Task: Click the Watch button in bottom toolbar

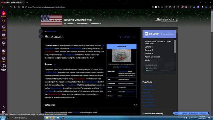Action: [x=176, y=113]
